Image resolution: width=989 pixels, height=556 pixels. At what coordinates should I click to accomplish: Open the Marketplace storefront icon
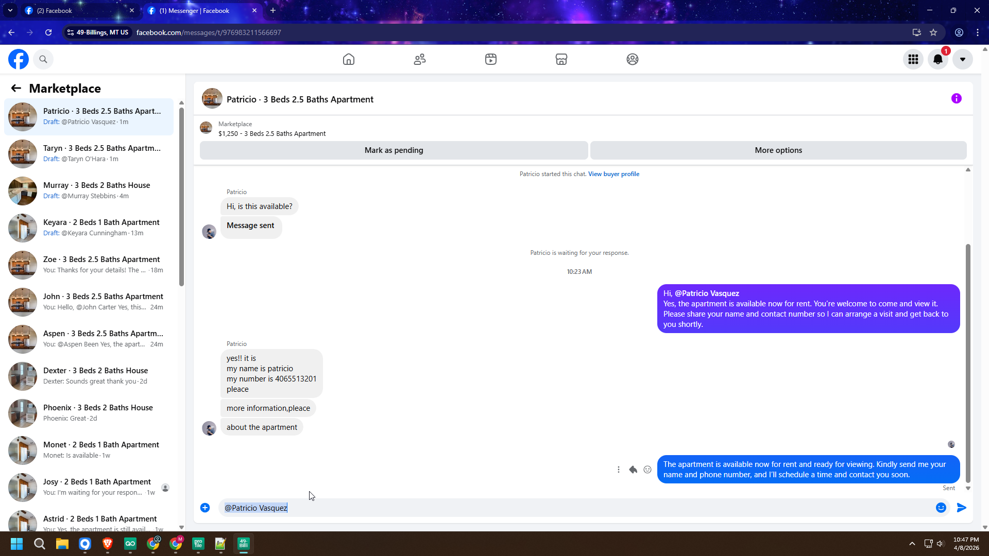[561, 59]
